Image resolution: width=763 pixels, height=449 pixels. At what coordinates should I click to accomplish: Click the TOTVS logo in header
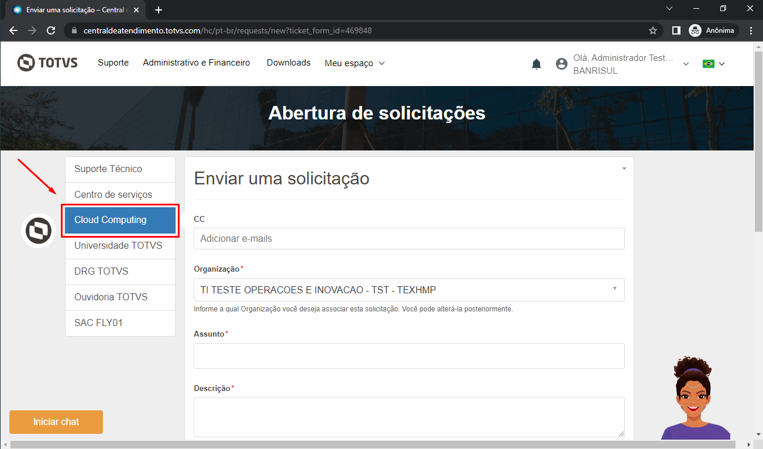click(x=47, y=63)
